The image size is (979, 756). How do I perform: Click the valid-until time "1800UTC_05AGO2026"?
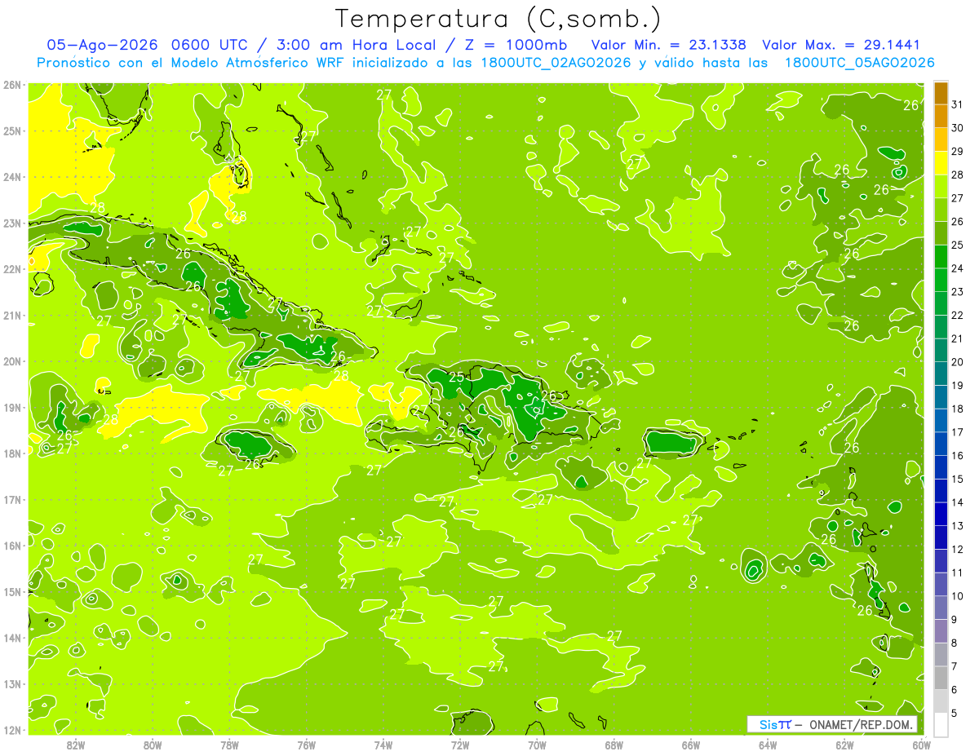pyautogui.click(x=859, y=63)
